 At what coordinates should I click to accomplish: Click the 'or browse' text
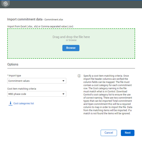(x=71, y=40)
